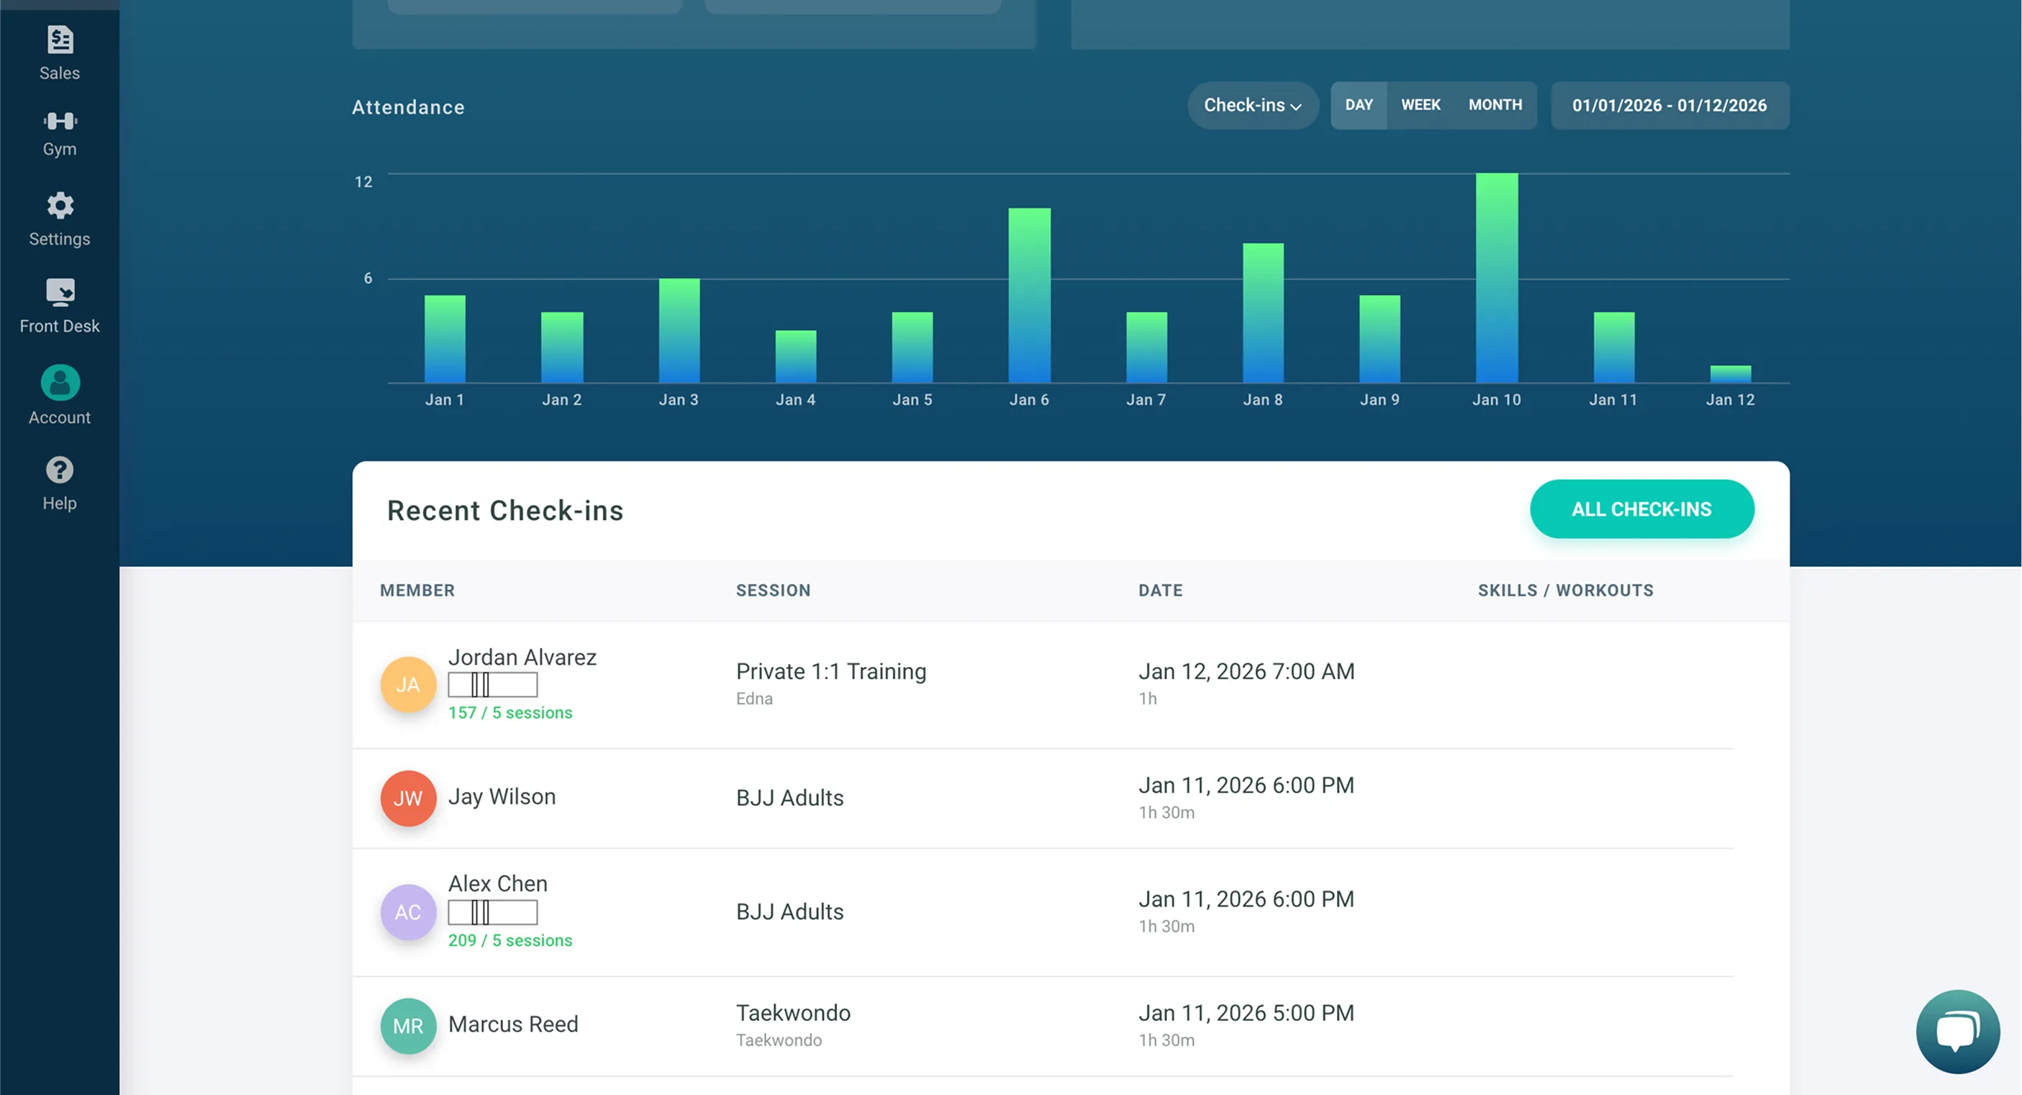2022x1095 pixels.
Task: Click the MEMBER column header
Action: [417, 590]
